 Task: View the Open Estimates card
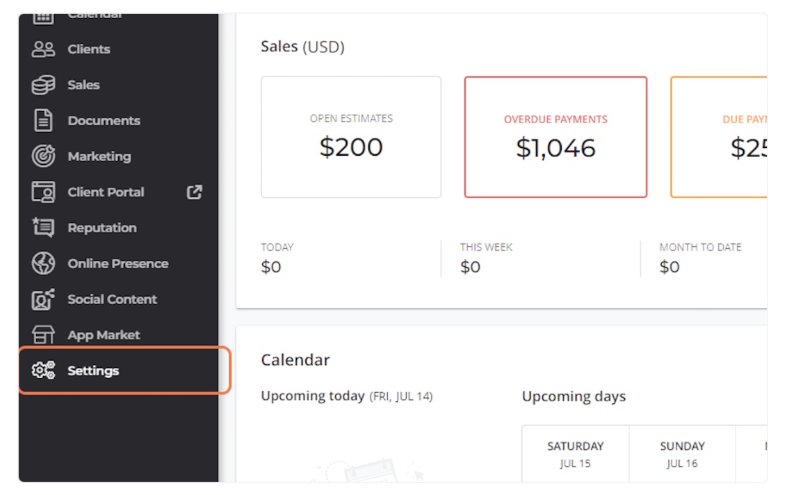pyautogui.click(x=351, y=136)
